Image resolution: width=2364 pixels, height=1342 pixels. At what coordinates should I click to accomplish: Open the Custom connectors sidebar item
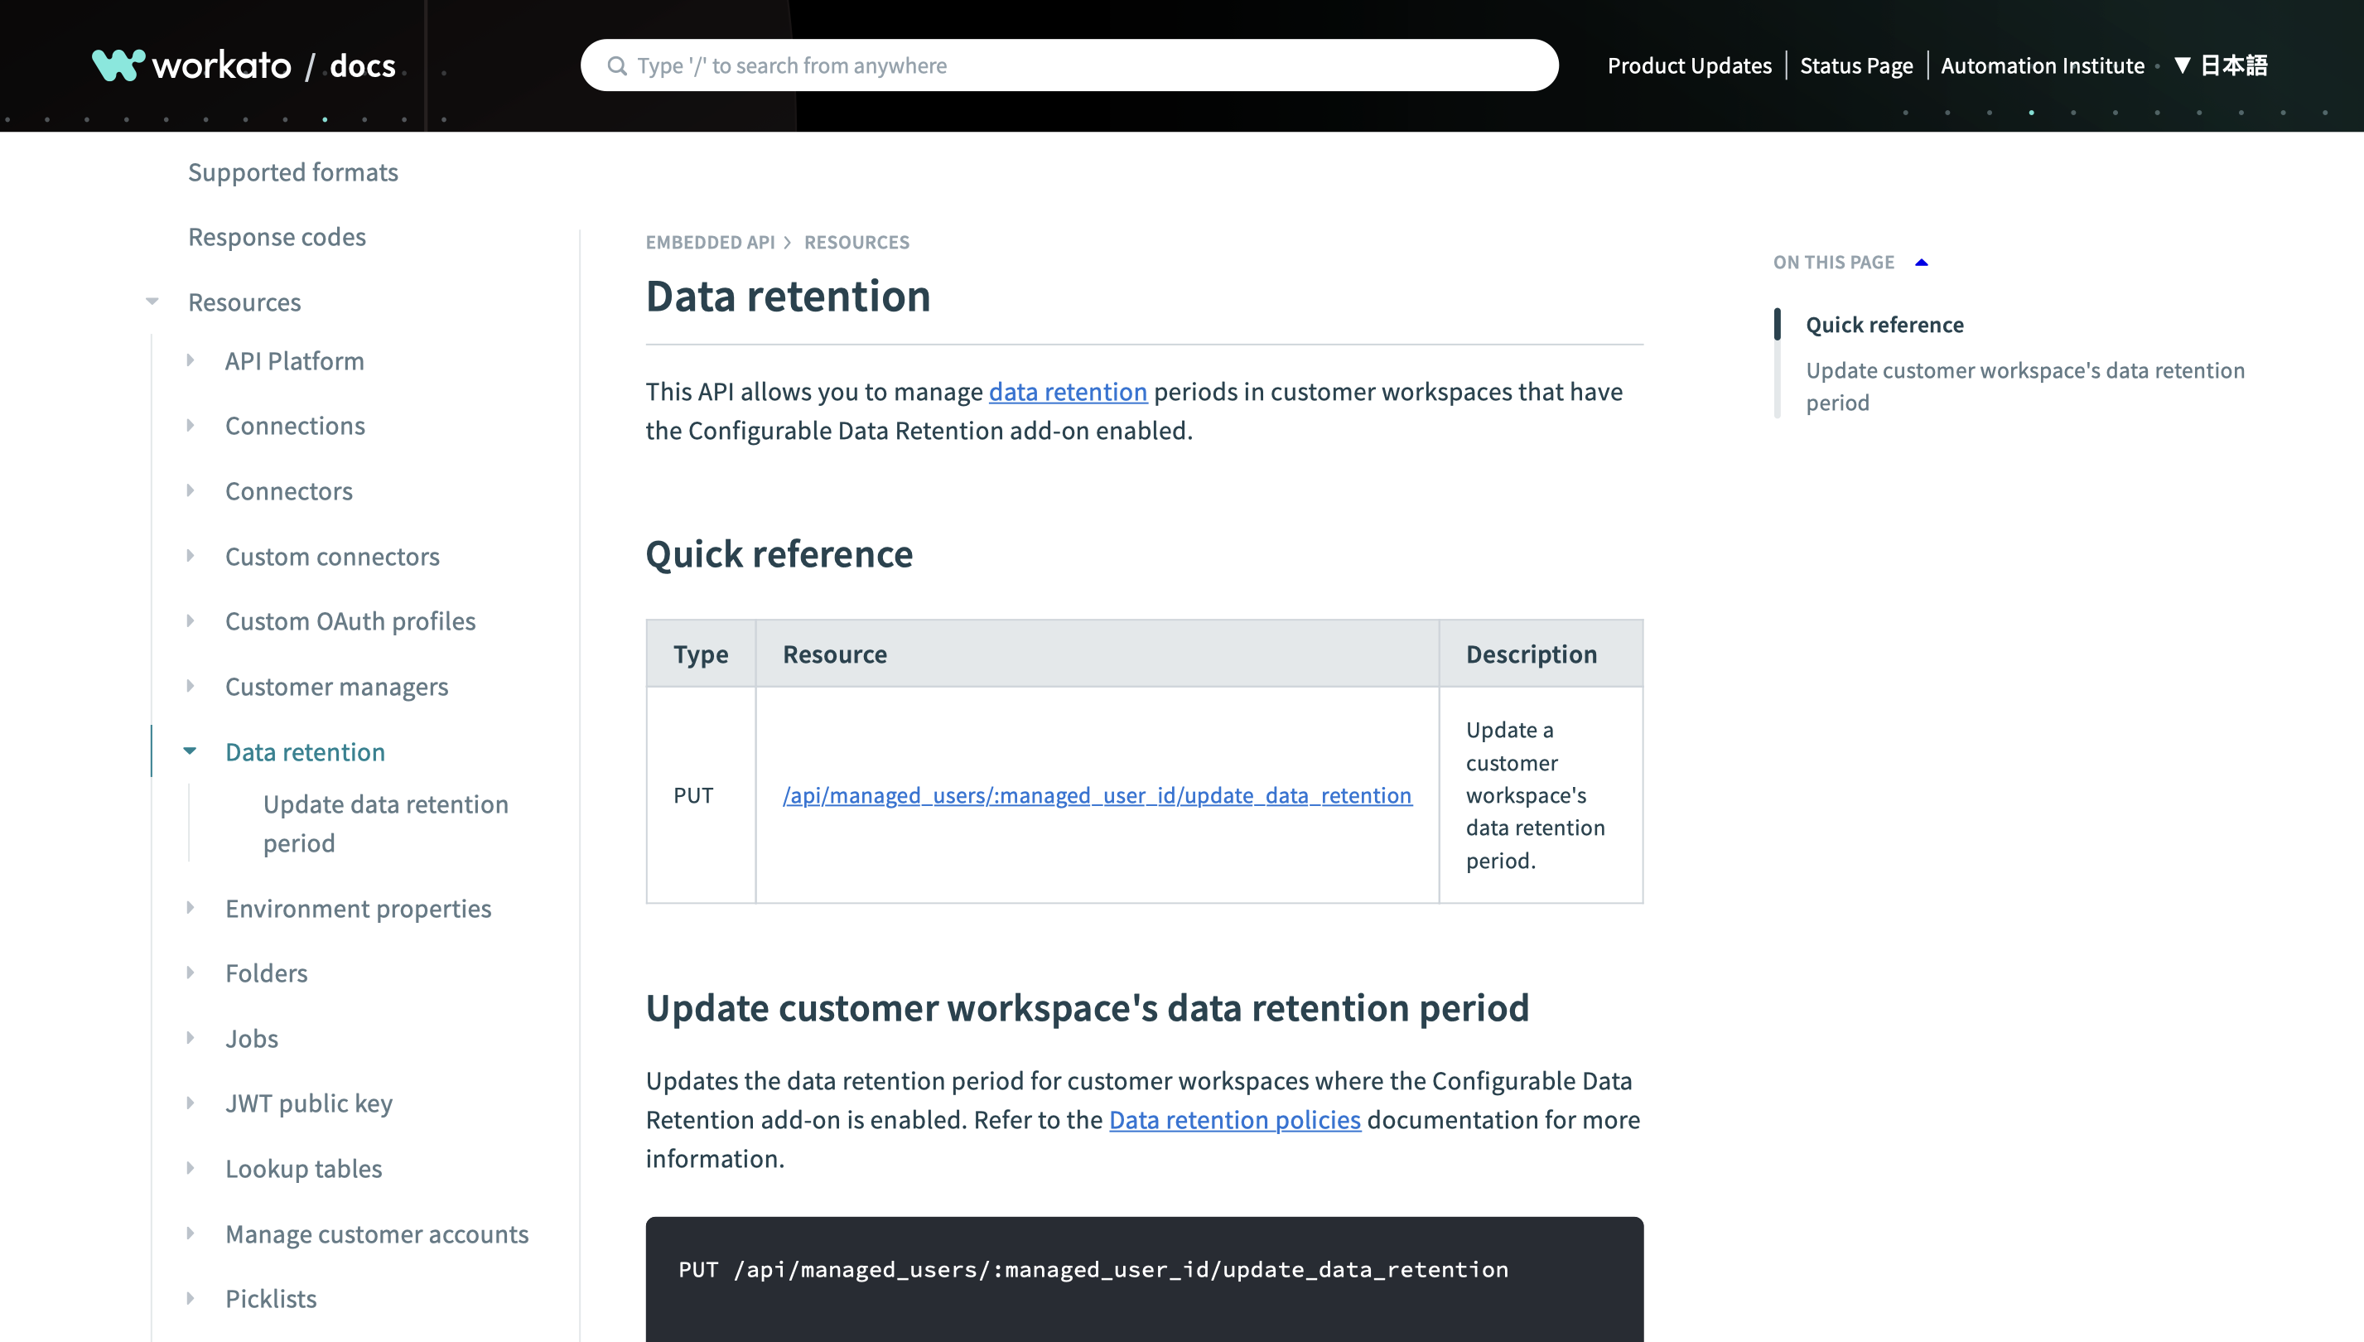tap(333, 557)
